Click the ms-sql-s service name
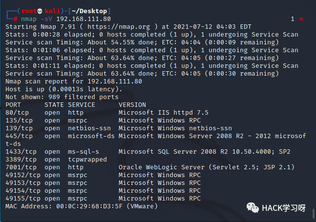 click(x=84, y=152)
